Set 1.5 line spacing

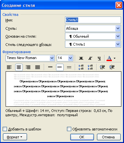click(x=60, y=67)
